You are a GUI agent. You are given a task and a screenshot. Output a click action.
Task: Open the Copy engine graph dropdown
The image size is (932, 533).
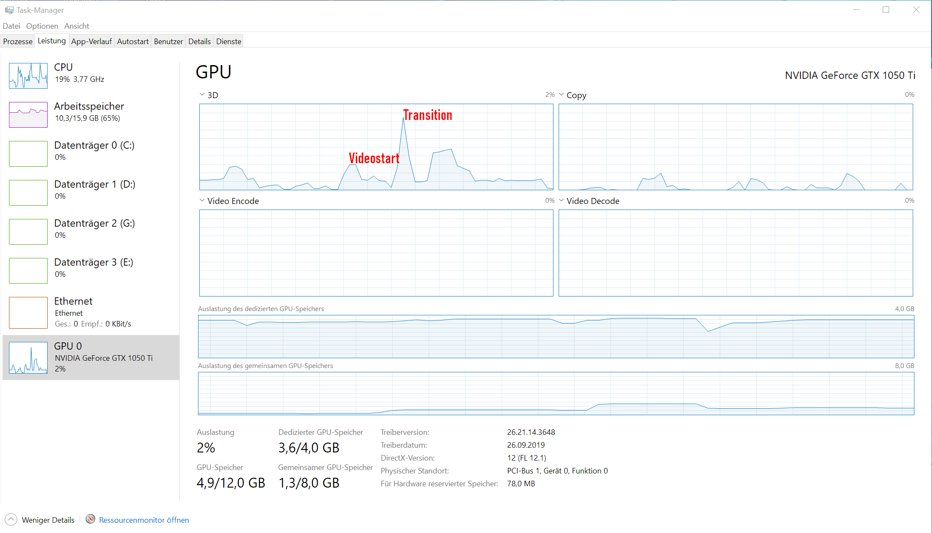561,95
